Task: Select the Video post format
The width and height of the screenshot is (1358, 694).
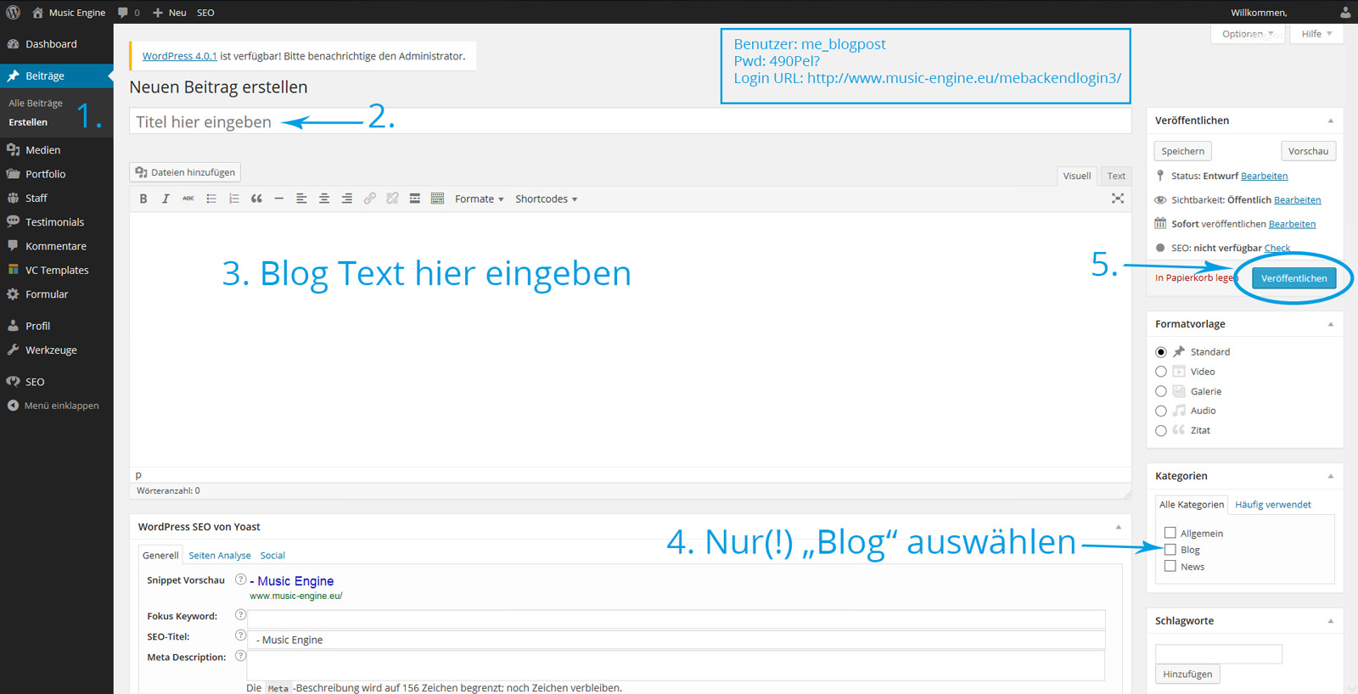Action: pyautogui.click(x=1161, y=372)
